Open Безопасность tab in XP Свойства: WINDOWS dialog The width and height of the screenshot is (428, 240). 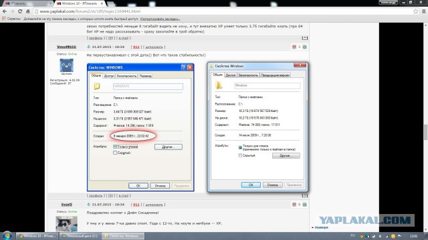tap(126, 76)
